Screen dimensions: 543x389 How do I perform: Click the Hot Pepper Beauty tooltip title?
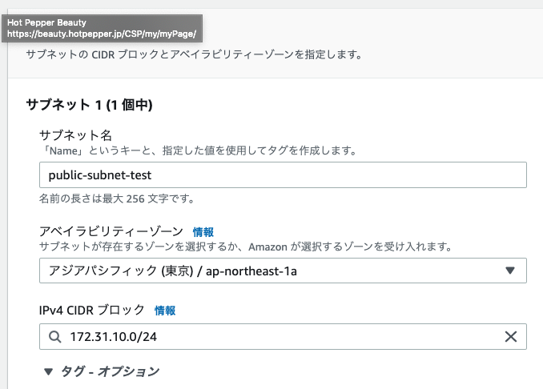(46, 23)
